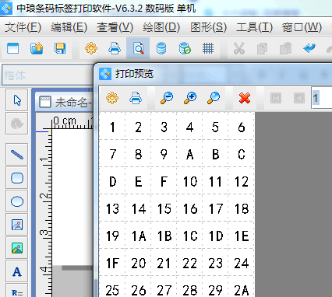The image size is (332, 297).
Task: Click the blue undo arrow icon
Action: pyautogui.click(x=309, y=48)
